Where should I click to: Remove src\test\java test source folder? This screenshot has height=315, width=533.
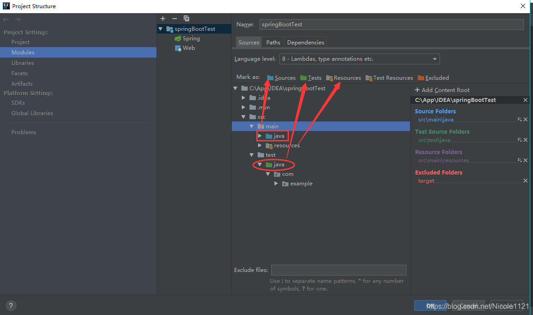tap(526, 140)
